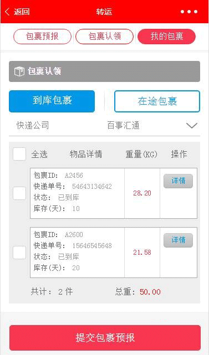Toggle the 全选 select-all checkbox
The image size is (209, 355).
(19, 154)
